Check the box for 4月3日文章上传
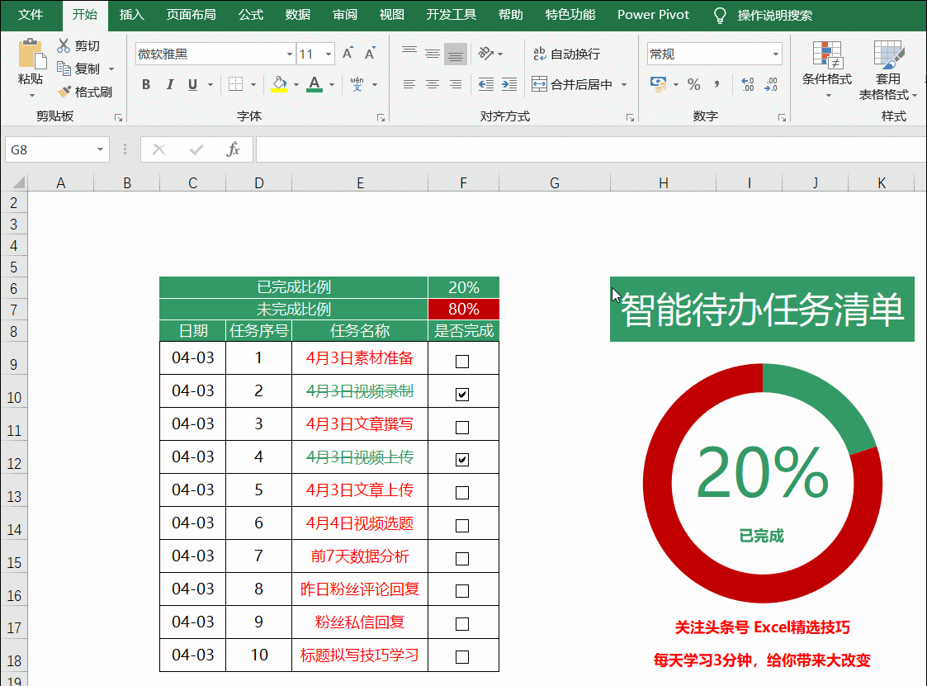The image size is (927, 686). (462, 493)
